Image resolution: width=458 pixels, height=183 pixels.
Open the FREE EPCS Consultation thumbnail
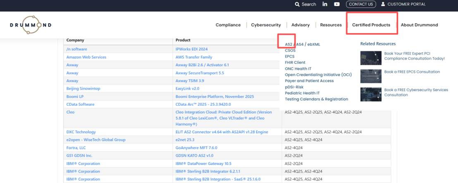pos(371,76)
